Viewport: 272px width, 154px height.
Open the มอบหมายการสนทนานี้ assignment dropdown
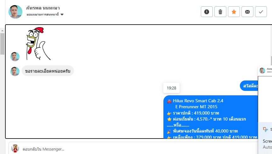(45, 15)
